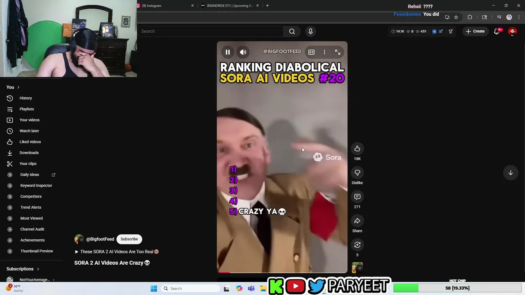Open the YouTube Create button
Viewport: 525px width, 295px height.
coord(475,31)
